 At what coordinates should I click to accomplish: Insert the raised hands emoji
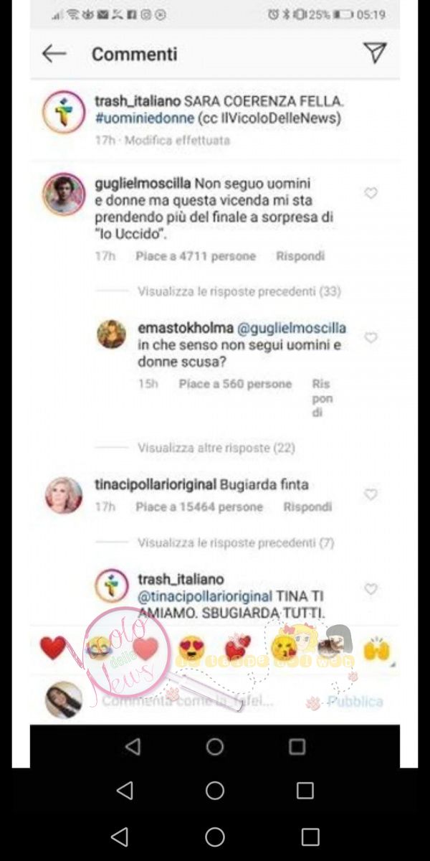(x=376, y=649)
